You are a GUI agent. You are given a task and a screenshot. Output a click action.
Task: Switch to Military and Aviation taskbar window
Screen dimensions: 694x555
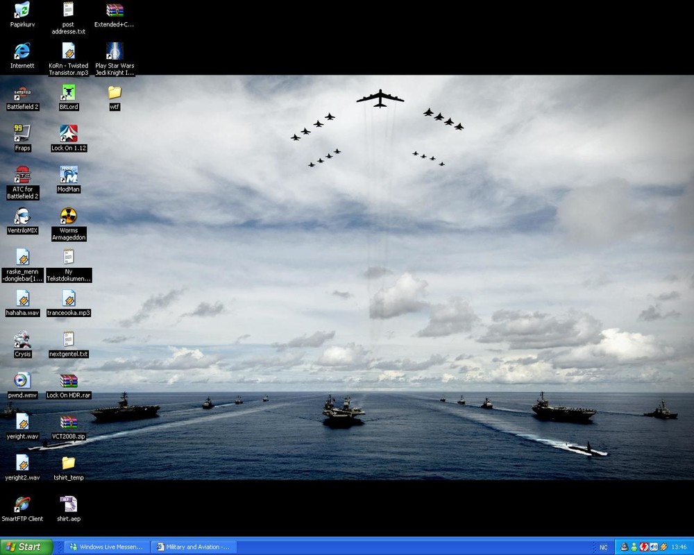coord(194,547)
